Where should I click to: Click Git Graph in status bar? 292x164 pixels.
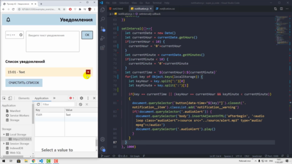coord(135,156)
